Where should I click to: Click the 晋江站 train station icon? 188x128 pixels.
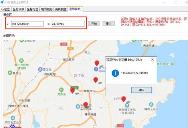pos(40,69)
